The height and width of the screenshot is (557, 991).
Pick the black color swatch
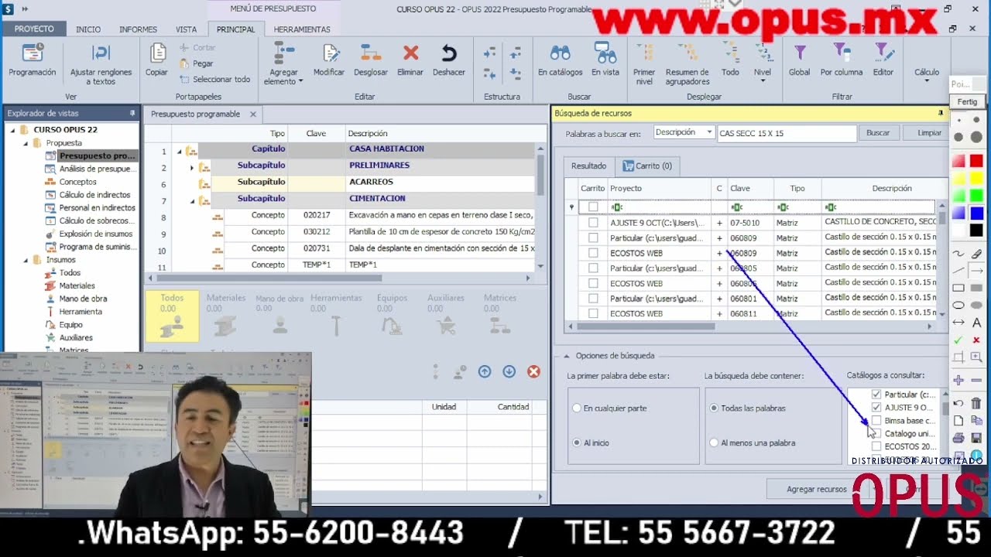click(976, 231)
